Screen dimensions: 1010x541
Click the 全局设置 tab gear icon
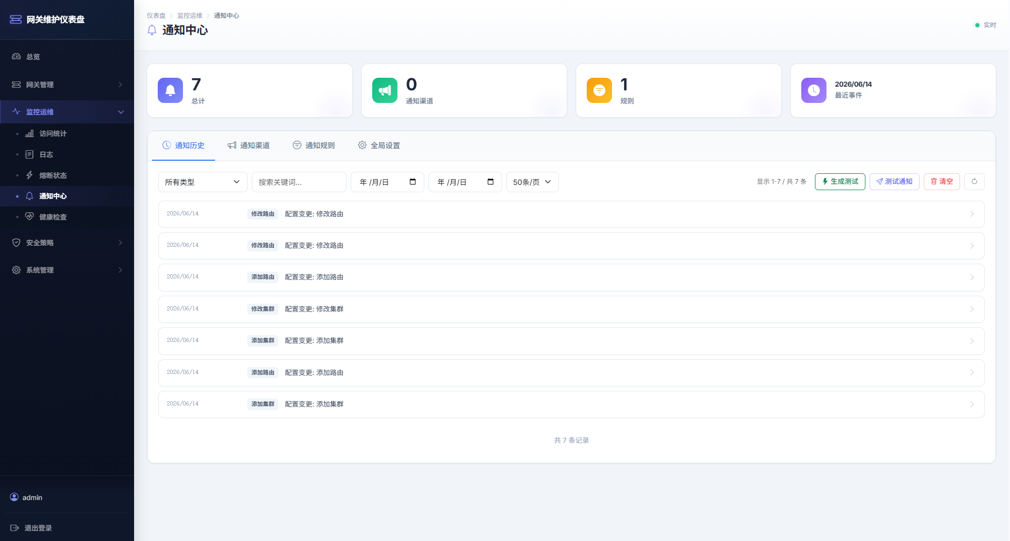point(362,145)
